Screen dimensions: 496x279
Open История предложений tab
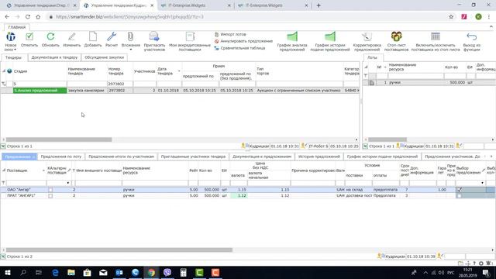pyautogui.click(x=319, y=157)
